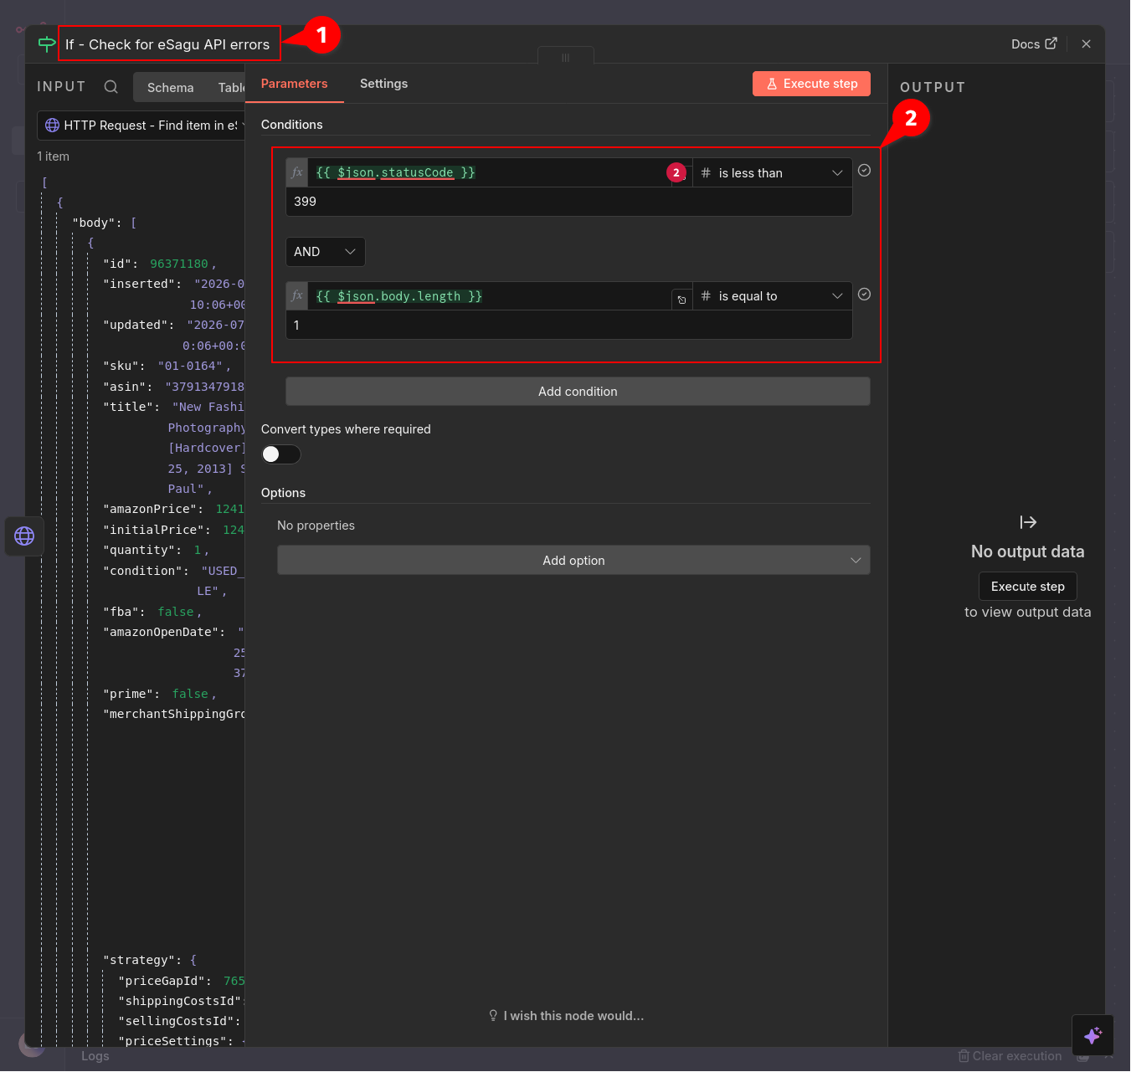Viewport: 1131px width, 1072px height.
Task: Click fx icon beside $json.statusCode expression
Action: pos(297,172)
